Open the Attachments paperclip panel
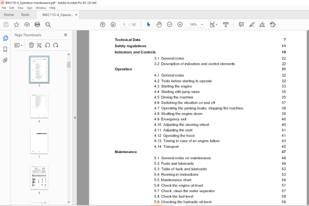 pyautogui.click(x=5, y=60)
